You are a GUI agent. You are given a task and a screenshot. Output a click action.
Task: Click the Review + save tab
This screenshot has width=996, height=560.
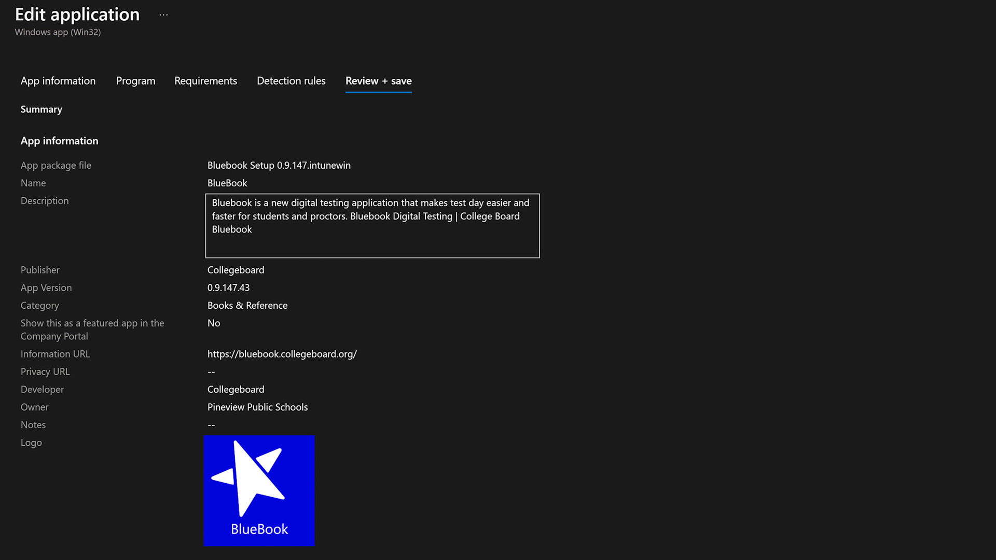click(379, 81)
